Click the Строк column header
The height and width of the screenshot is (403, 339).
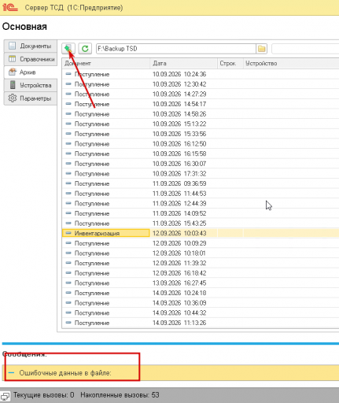(x=230, y=64)
